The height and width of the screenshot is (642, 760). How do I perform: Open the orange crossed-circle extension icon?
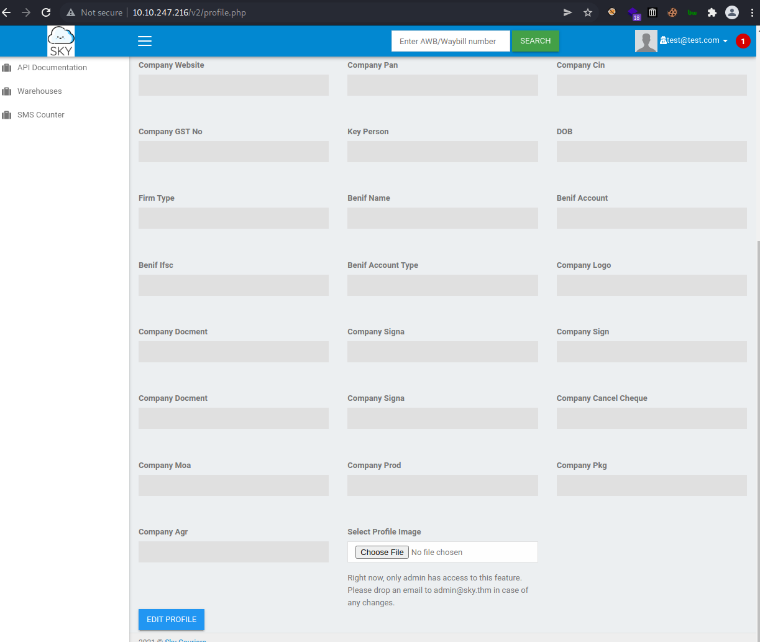point(612,12)
